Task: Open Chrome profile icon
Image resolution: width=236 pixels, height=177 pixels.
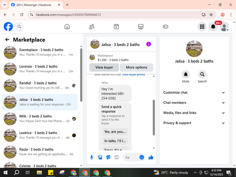Action: click(222, 15)
